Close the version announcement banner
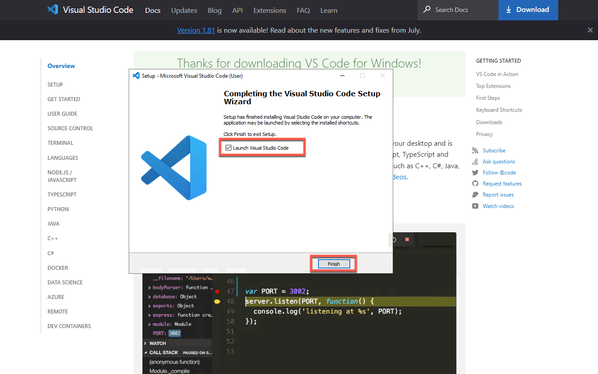 coord(590,30)
